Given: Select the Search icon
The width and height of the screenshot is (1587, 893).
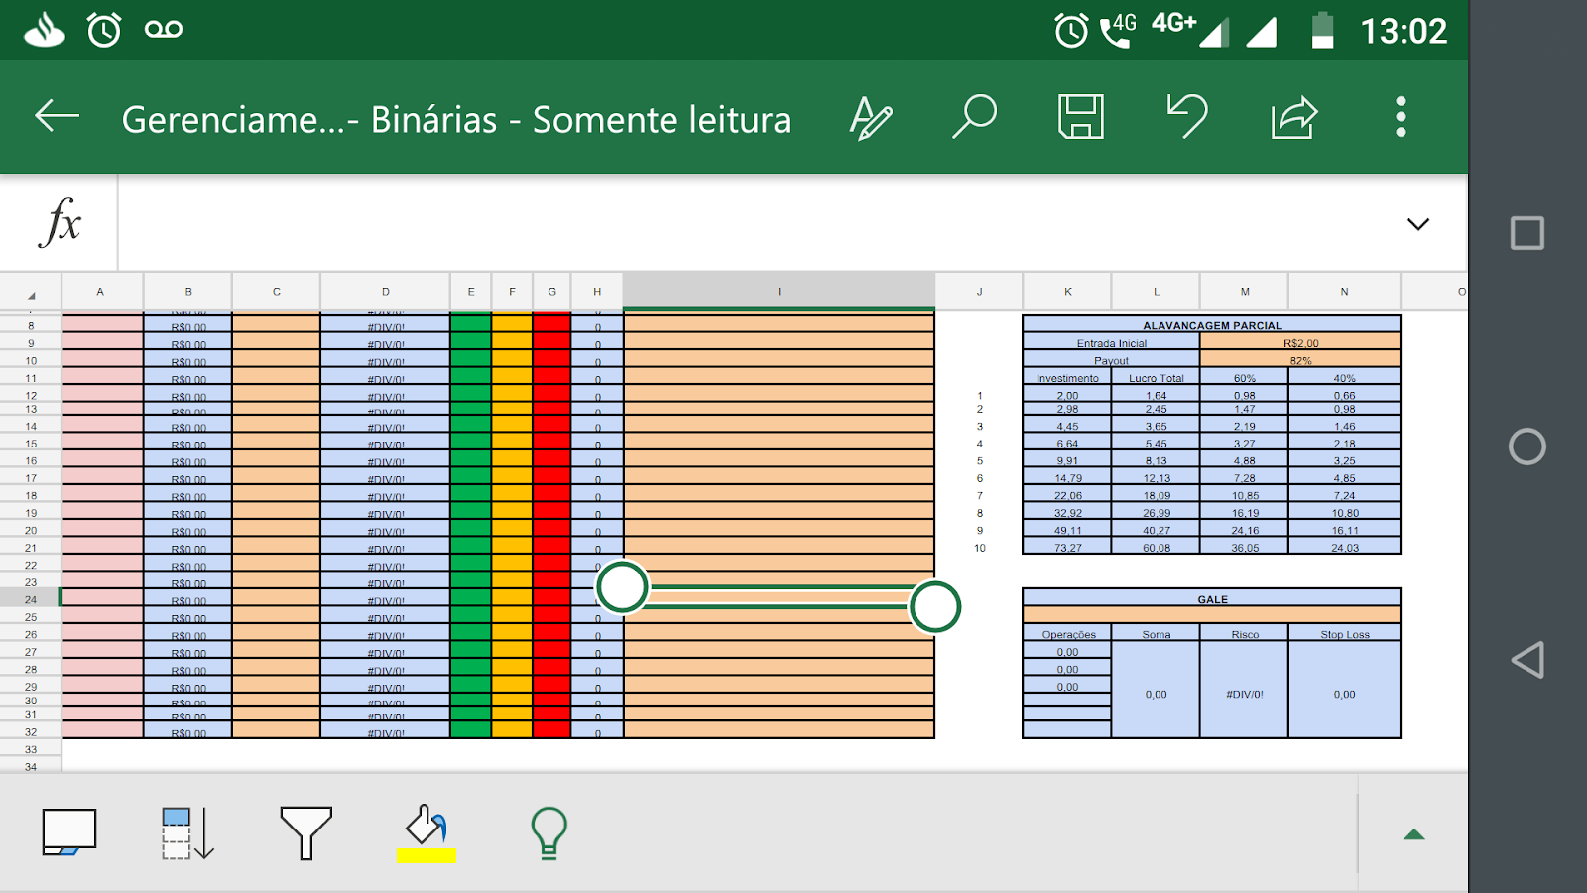Looking at the screenshot, I should pyautogui.click(x=975, y=116).
